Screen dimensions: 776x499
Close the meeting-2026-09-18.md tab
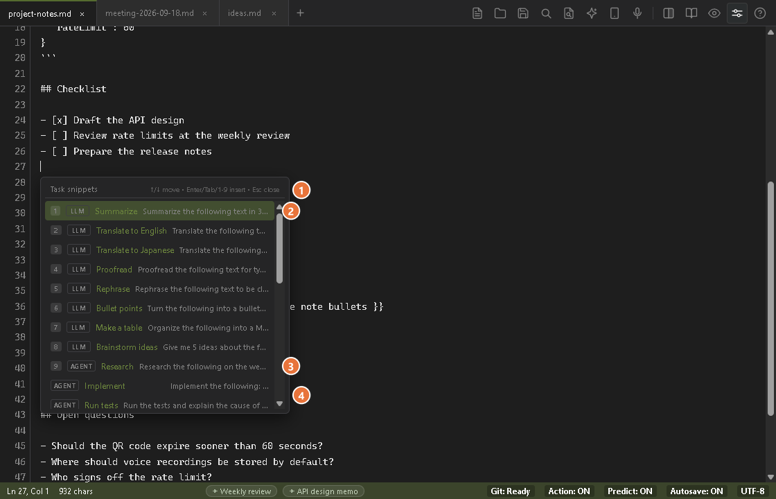pos(204,13)
